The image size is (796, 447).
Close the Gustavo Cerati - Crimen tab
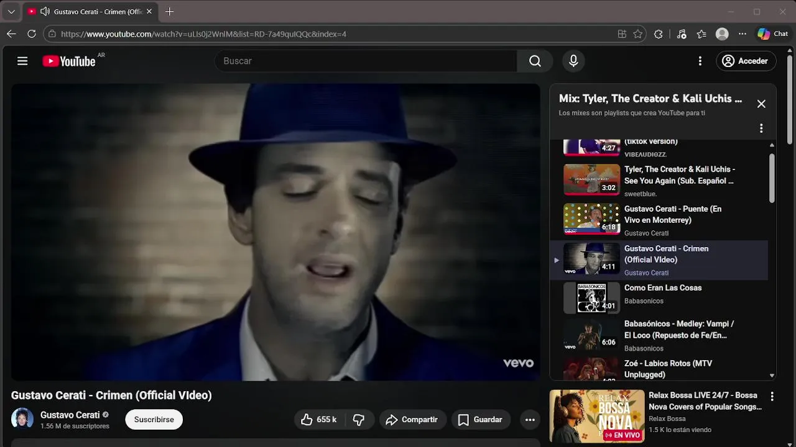(149, 11)
